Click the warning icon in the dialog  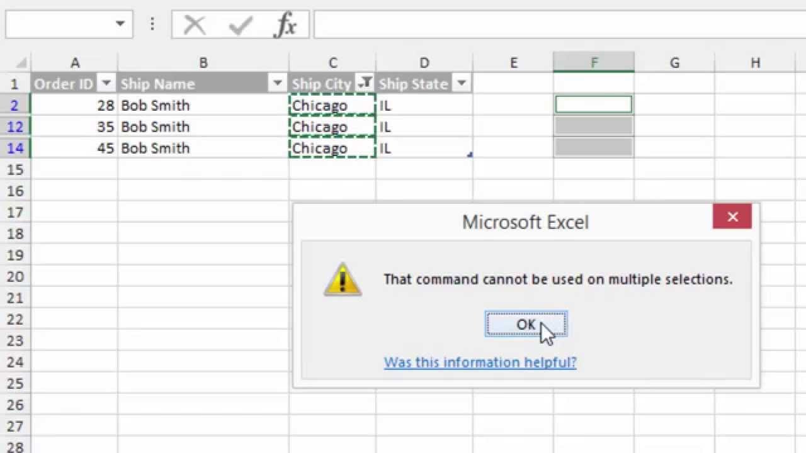click(x=343, y=280)
